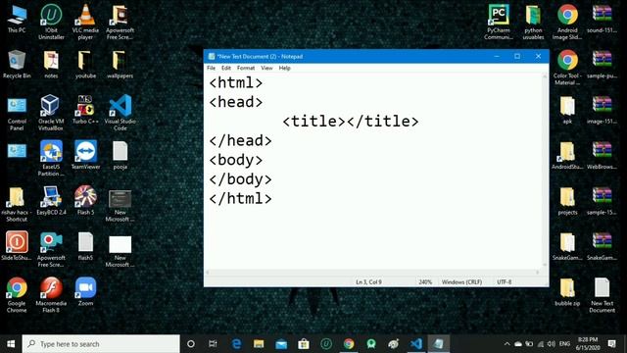The height and width of the screenshot is (353, 627).
Task: Select the wallpapers folder icon
Action: (120, 65)
